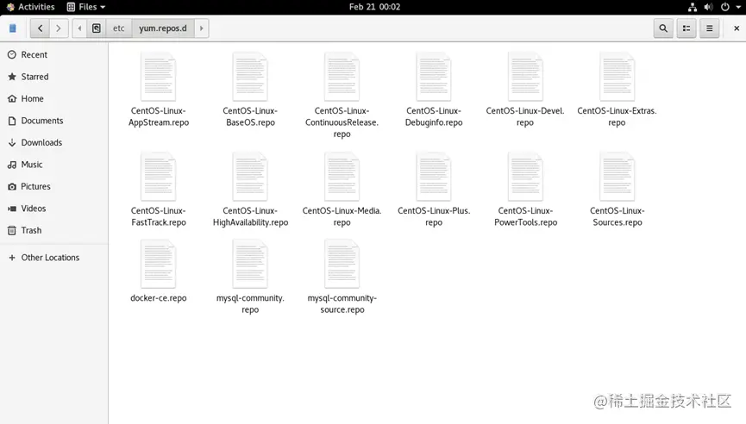Open the hamburger options menu
Viewport: 746px width, 424px height.
(709, 28)
